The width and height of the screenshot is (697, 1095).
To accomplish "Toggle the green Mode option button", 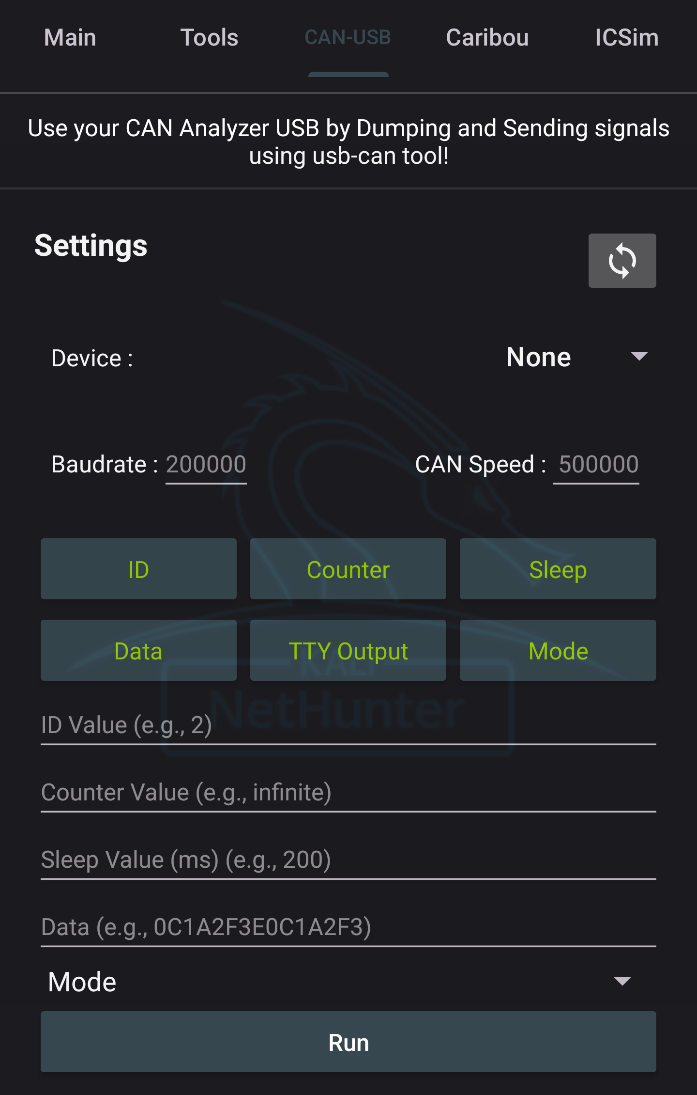I will pyautogui.click(x=558, y=650).
